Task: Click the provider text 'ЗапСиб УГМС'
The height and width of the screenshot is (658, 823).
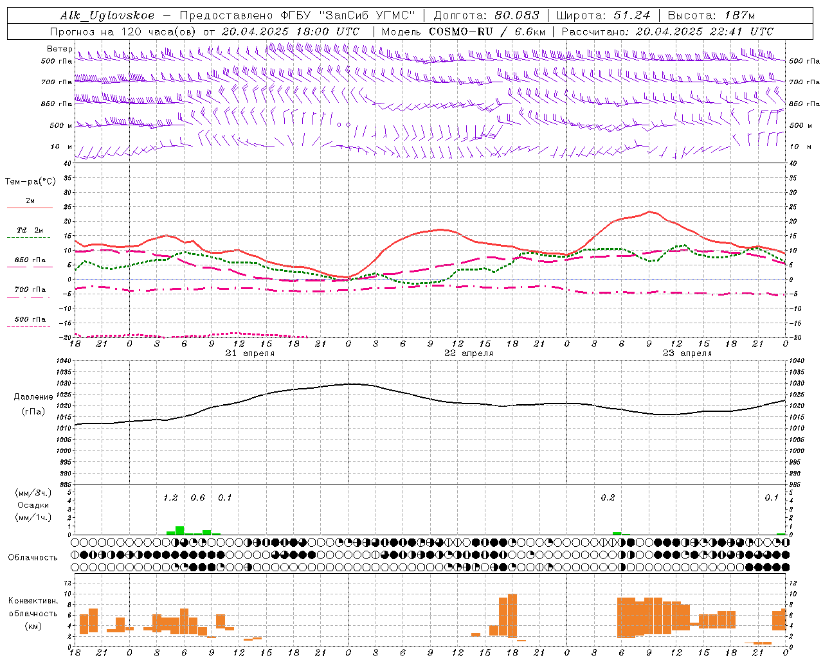Action: pyautogui.click(x=368, y=16)
